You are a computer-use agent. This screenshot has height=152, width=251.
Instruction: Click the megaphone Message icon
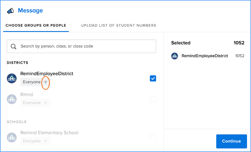10,11
